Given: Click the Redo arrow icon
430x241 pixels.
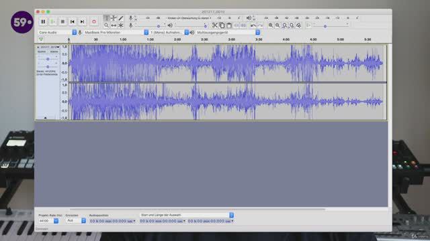Looking at the screenshot, I should pos(260,25).
